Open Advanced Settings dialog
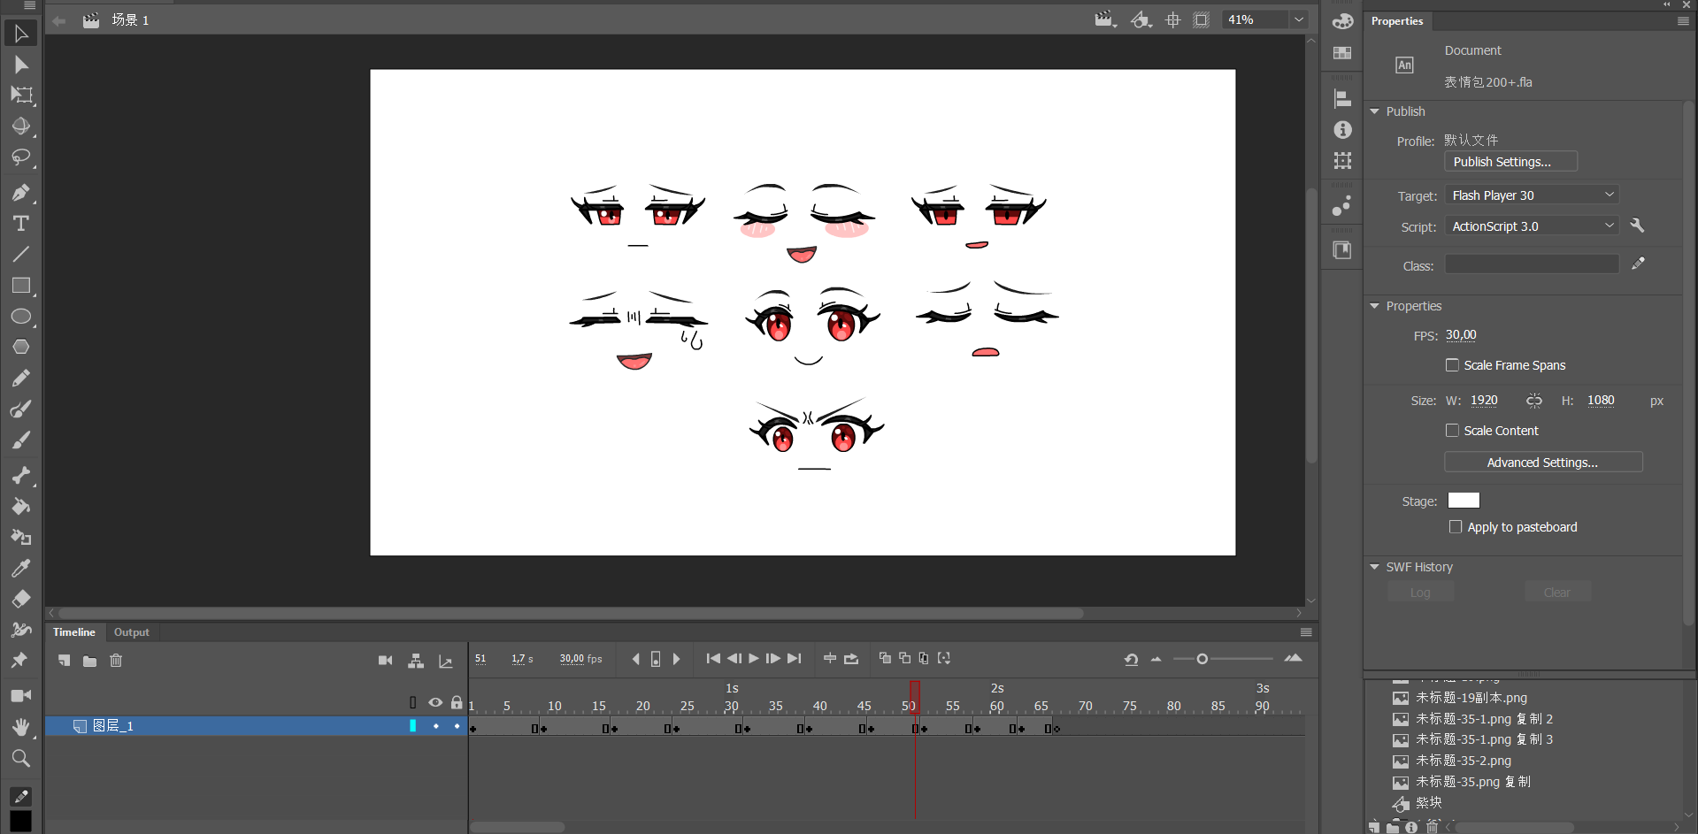1698x834 pixels. tap(1542, 463)
